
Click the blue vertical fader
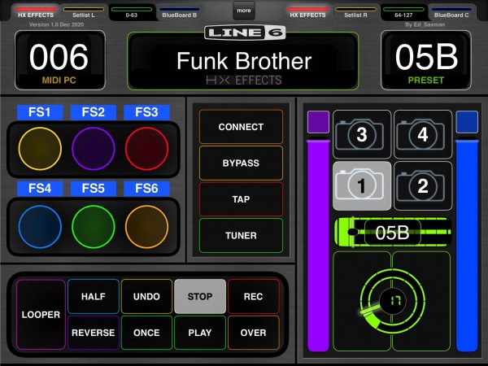[467, 246]
